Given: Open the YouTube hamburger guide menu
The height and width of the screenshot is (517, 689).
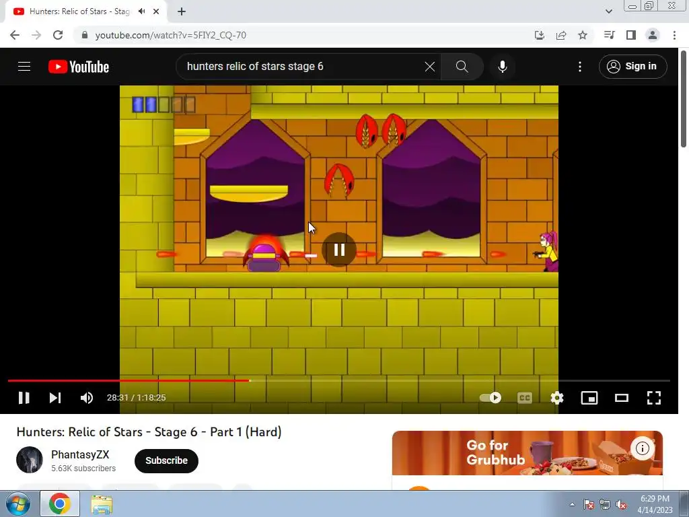Looking at the screenshot, I should (x=24, y=67).
